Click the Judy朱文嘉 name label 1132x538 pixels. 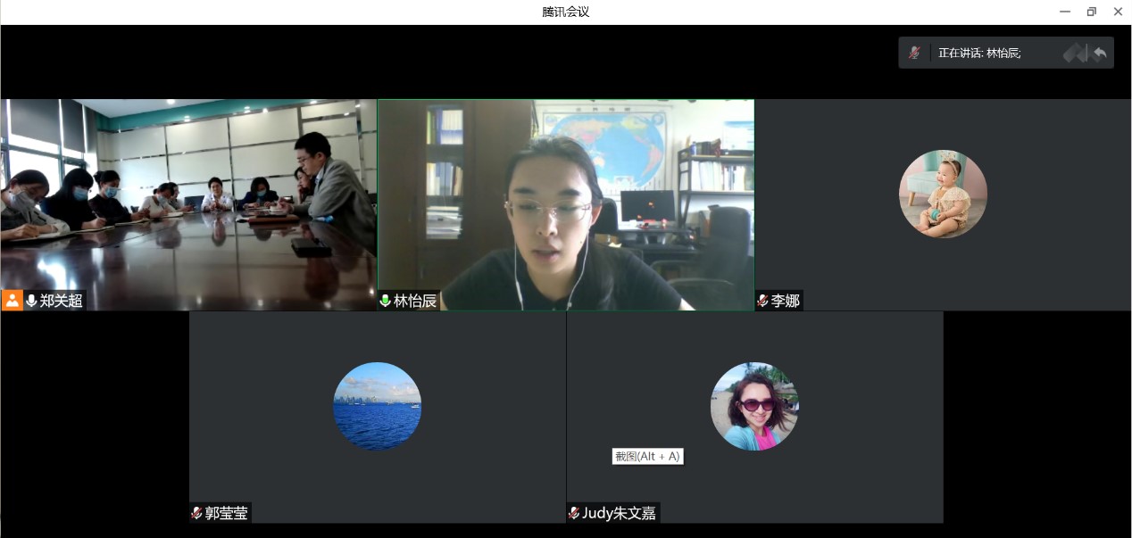click(x=619, y=513)
